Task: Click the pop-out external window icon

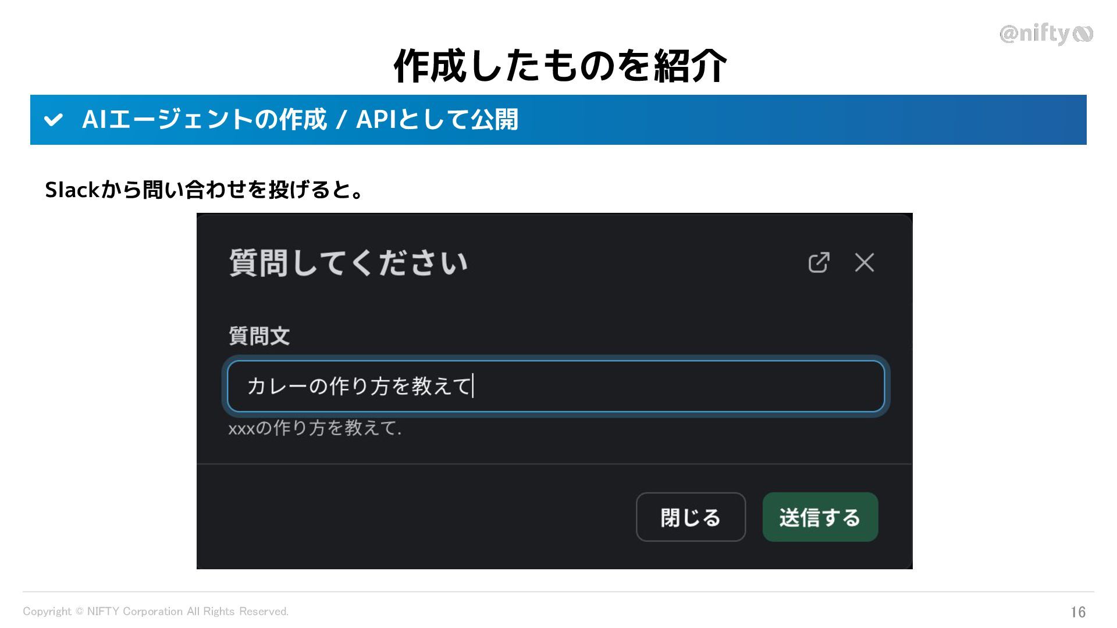Action: (819, 263)
